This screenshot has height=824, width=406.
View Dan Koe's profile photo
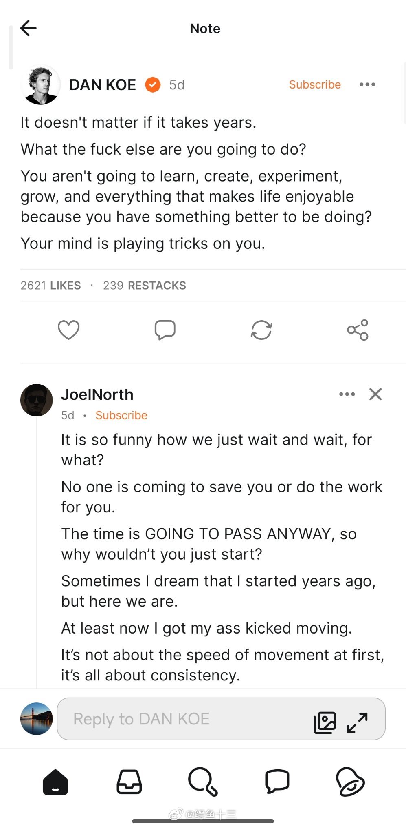coord(40,85)
